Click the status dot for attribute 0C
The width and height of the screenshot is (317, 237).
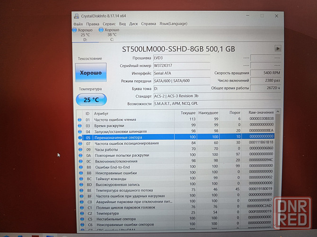coord(80,161)
